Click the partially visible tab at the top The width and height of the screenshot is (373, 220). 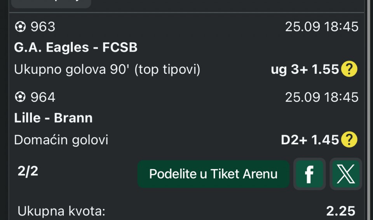click(51, 3)
